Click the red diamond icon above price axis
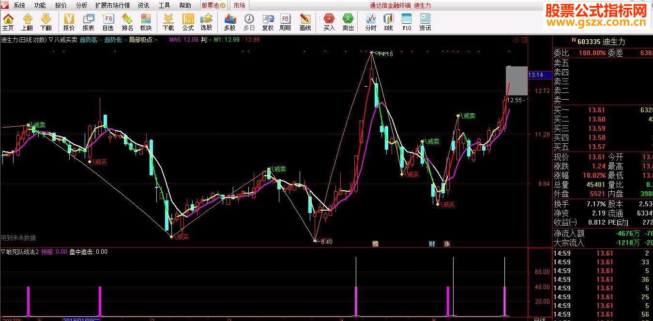Image resolution: width=653 pixels, height=321 pixels. [x=516, y=40]
